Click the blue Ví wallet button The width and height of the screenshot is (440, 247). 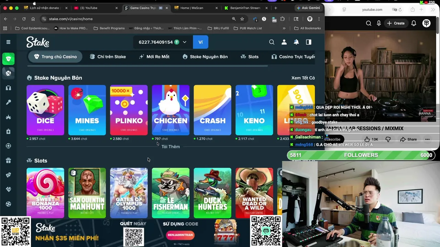click(201, 42)
